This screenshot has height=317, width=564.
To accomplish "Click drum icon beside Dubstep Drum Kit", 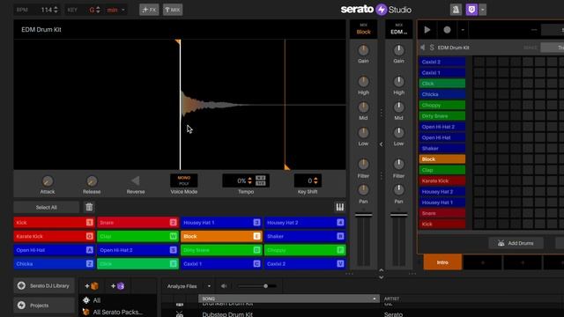I will (x=180, y=314).
